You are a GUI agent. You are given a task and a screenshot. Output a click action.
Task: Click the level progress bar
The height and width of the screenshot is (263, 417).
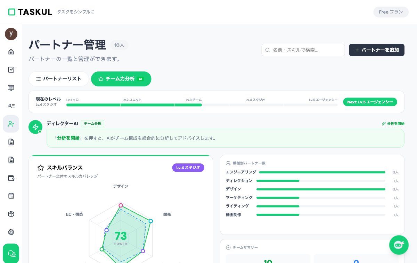click(202, 105)
